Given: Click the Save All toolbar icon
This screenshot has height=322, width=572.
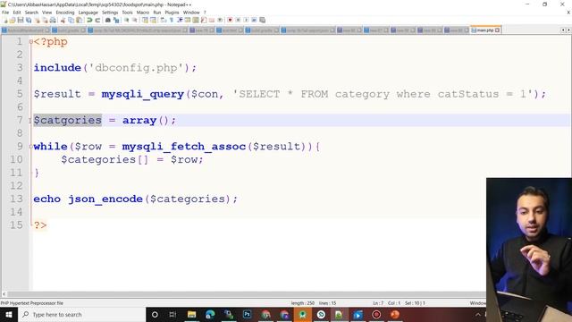Looking at the screenshot, I should [28, 20].
